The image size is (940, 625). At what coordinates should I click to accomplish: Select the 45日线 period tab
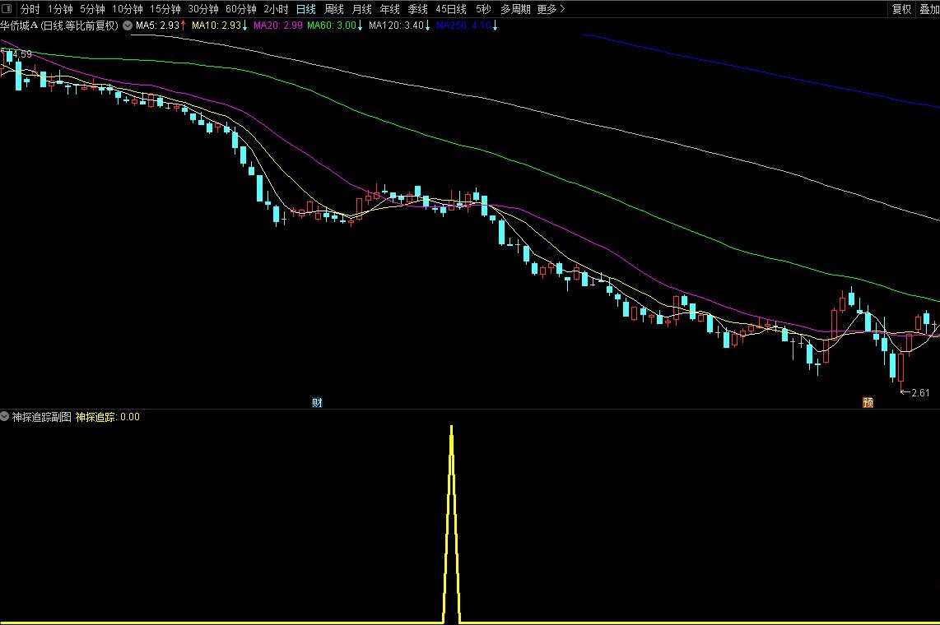point(451,9)
